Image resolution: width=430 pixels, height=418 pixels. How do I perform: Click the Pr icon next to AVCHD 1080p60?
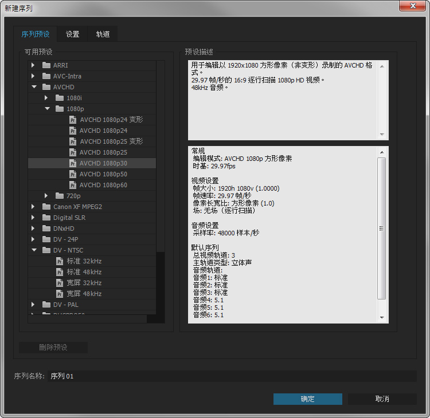click(73, 185)
